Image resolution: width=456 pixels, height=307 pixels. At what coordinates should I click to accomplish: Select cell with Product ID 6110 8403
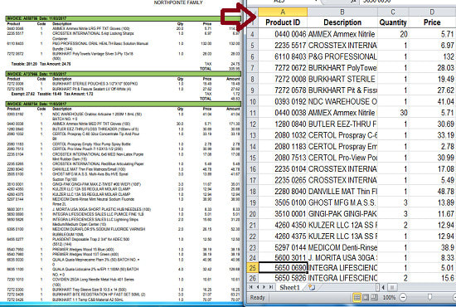point(283,56)
